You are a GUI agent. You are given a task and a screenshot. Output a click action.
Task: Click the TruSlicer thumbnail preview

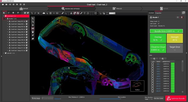137,86
